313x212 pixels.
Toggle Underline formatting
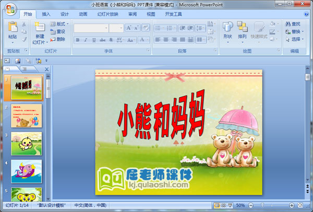coord(94,40)
